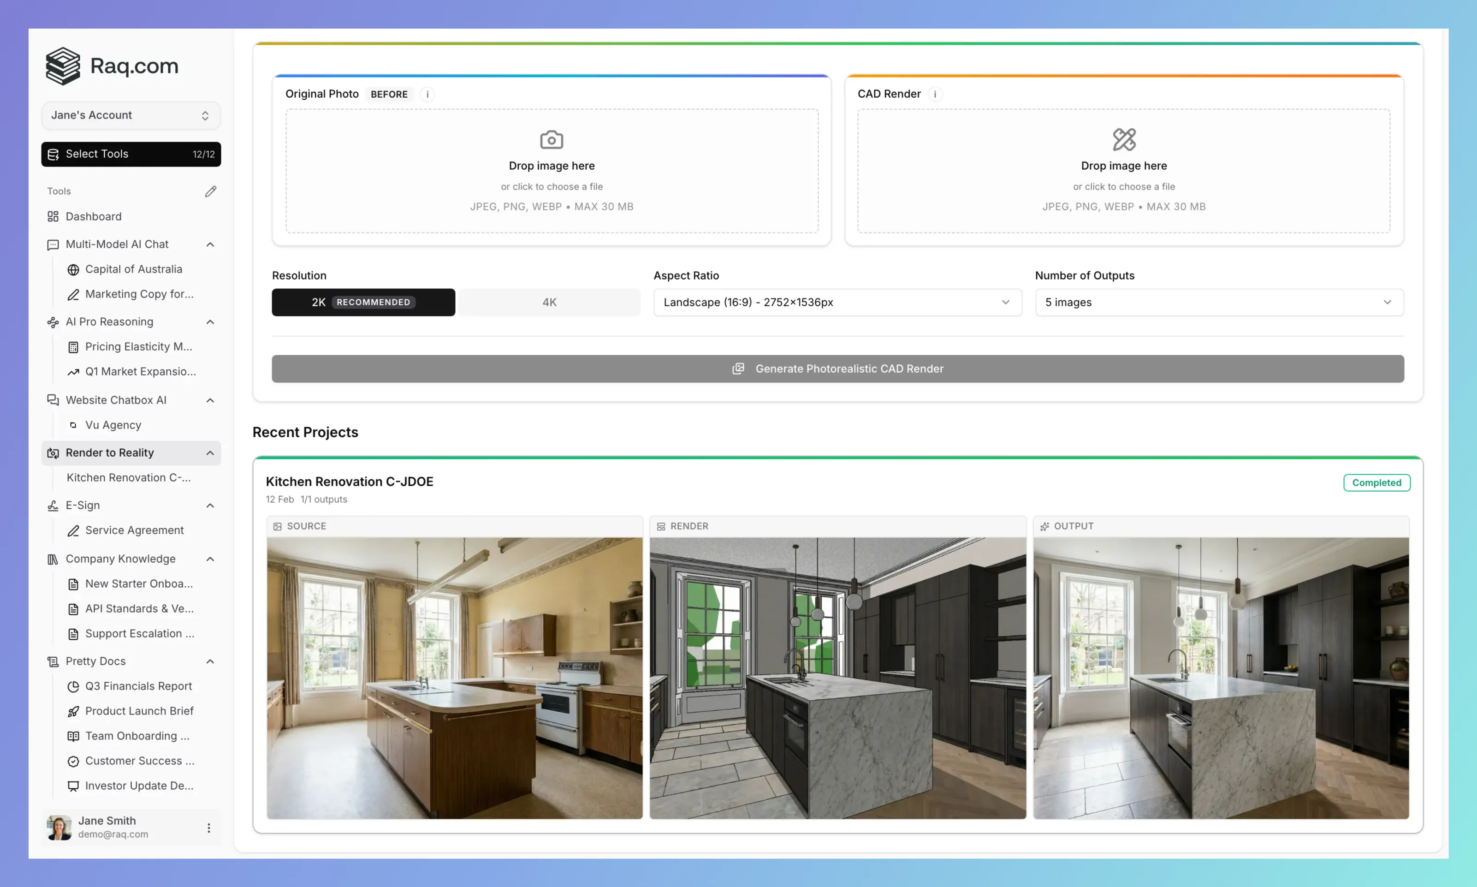1477x887 pixels.
Task: Click the Select Tools edit icon in sidebar
Action: pyautogui.click(x=53, y=154)
